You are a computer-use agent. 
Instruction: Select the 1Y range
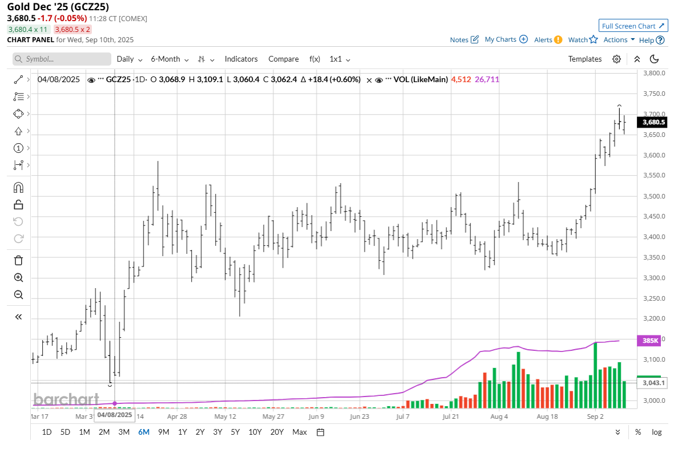182,432
